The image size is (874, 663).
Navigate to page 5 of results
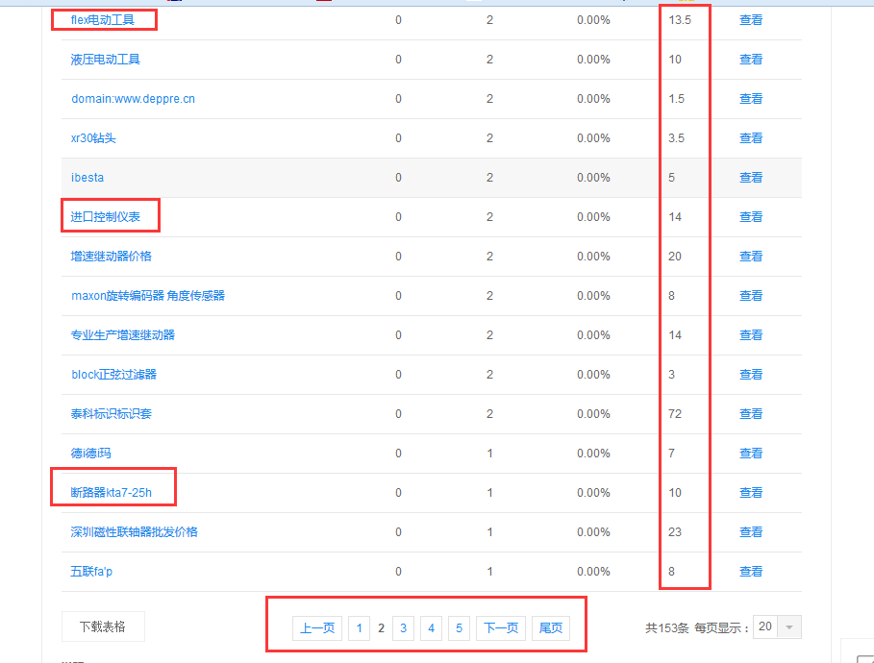tap(459, 628)
